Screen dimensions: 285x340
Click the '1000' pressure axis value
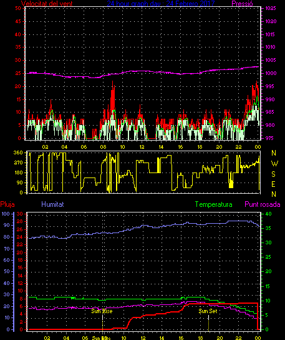click(x=271, y=73)
